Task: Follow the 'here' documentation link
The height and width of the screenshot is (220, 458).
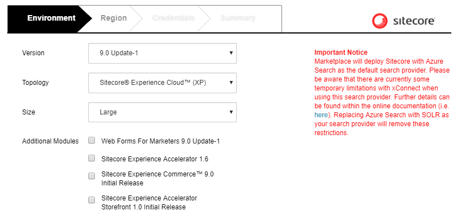Action: (321, 115)
